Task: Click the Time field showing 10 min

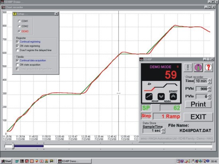Action: [x=201, y=81]
